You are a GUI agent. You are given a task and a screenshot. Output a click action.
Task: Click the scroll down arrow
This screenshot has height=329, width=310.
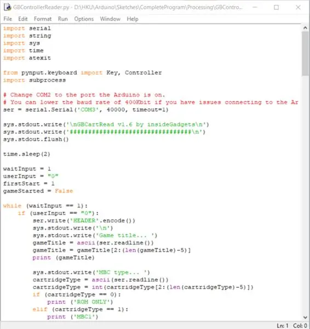click(x=305, y=317)
